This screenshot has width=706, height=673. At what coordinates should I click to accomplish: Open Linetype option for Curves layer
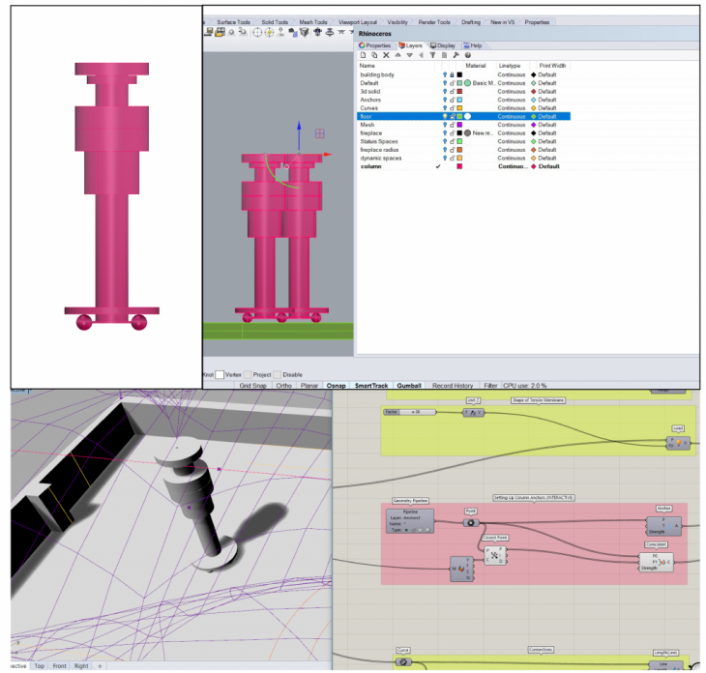tap(512, 107)
